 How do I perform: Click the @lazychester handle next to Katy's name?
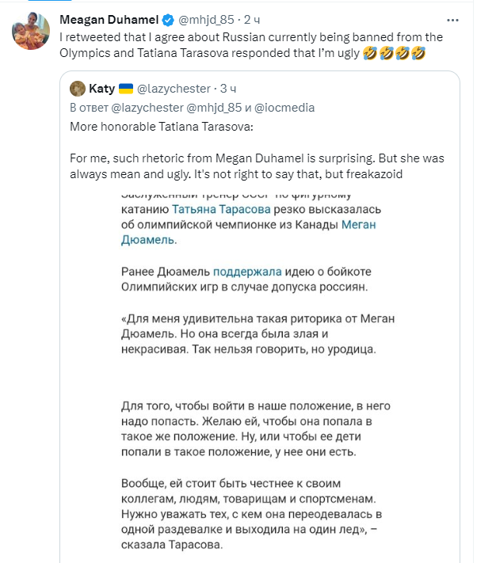176,89
